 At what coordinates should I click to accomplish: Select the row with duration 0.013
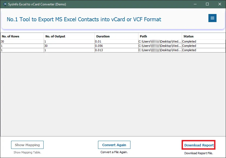click(116, 50)
